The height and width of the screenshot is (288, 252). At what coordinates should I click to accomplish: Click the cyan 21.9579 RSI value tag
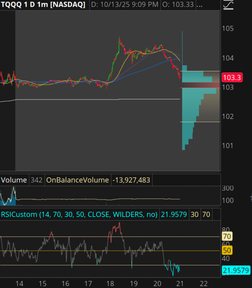pyautogui.click(x=236, y=270)
